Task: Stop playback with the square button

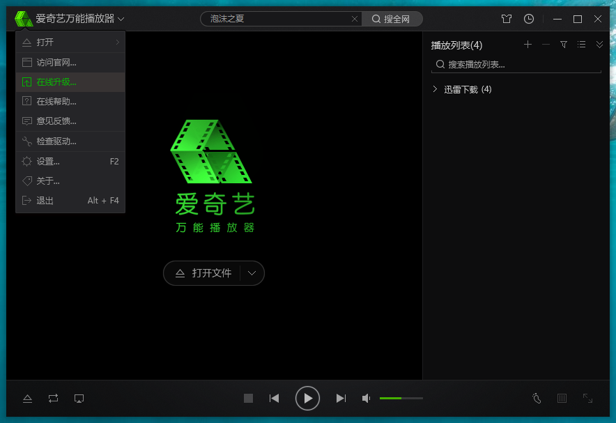Action: pyautogui.click(x=248, y=398)
